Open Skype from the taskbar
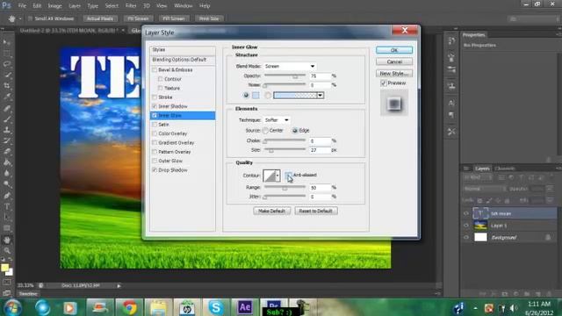562x316 pixels. coord(216,307)
